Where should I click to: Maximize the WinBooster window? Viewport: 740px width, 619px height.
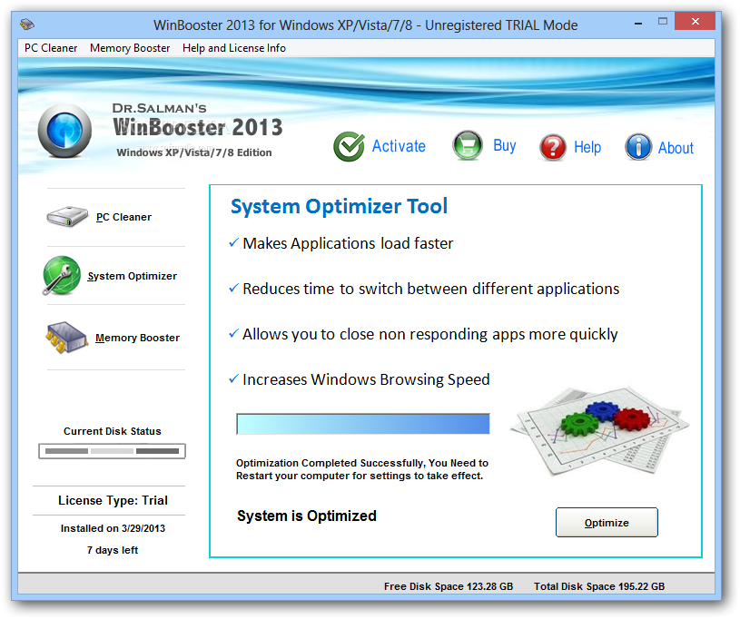click(x=663, y=21)
